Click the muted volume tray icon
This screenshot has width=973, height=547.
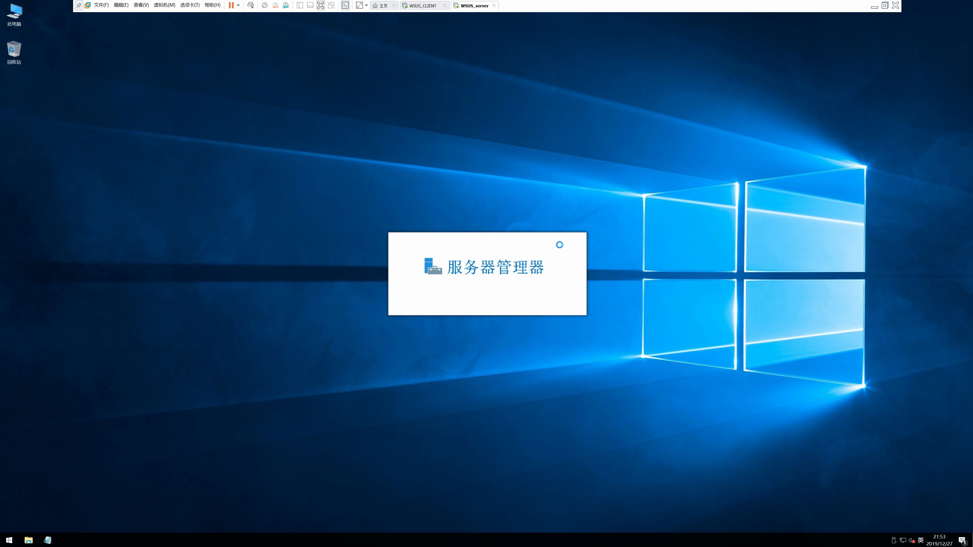pos(912,540)
